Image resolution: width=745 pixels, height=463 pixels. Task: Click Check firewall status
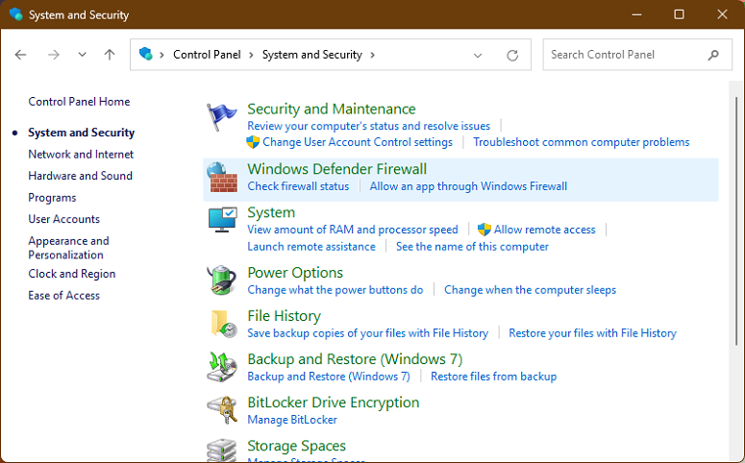pos(298,186)
